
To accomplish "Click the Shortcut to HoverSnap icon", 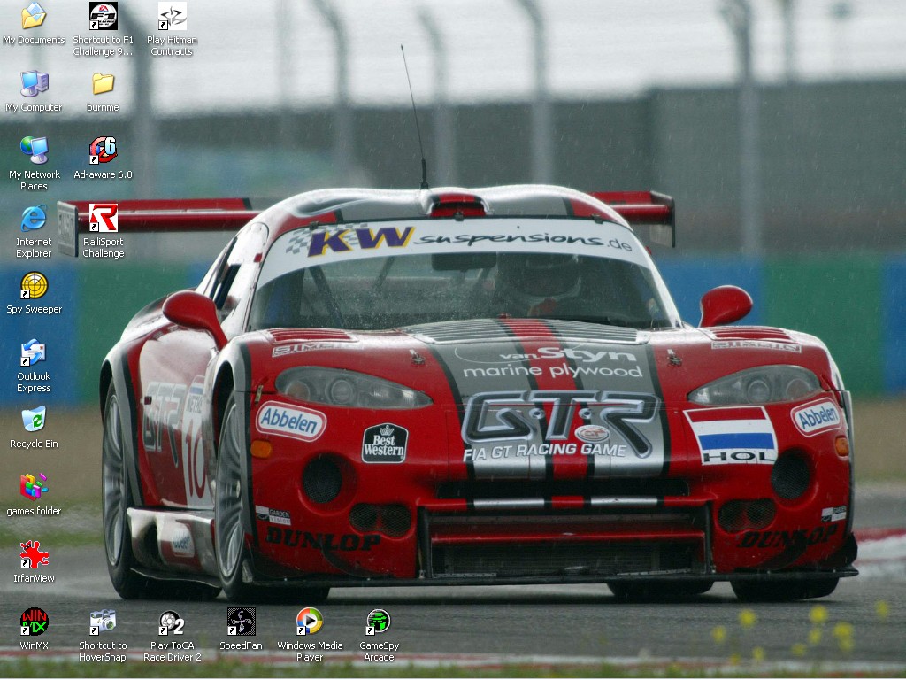I will click(103, 622).
